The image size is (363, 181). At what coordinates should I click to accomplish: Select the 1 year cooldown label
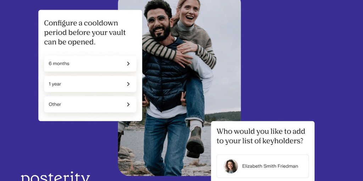coord(55,84)
